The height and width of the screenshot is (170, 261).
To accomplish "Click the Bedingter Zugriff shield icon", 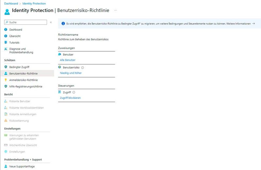I will click(6, 67).
